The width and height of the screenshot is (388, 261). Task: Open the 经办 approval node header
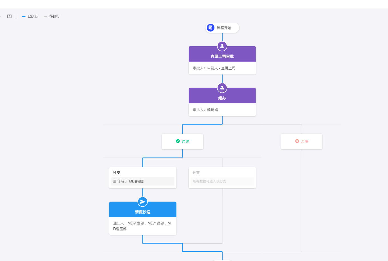(x=222, y=98)
